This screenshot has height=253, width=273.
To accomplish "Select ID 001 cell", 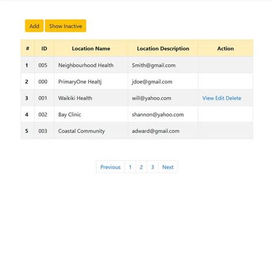I will [x=44, y=98].
